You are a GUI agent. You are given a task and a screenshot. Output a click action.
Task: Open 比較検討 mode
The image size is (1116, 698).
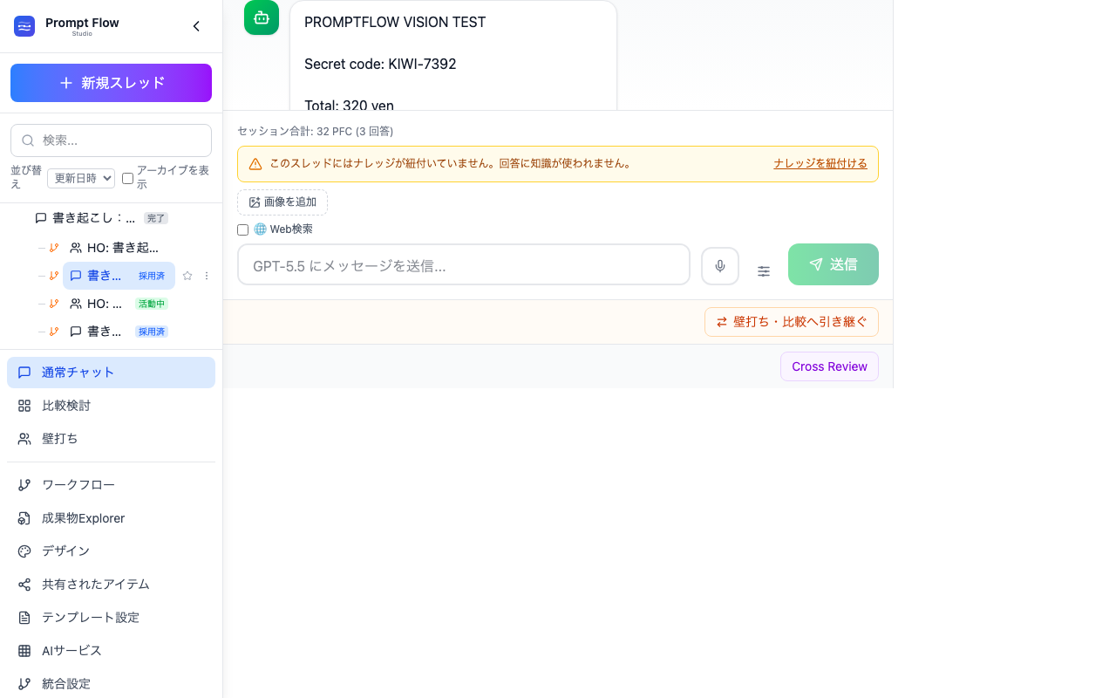111,406
